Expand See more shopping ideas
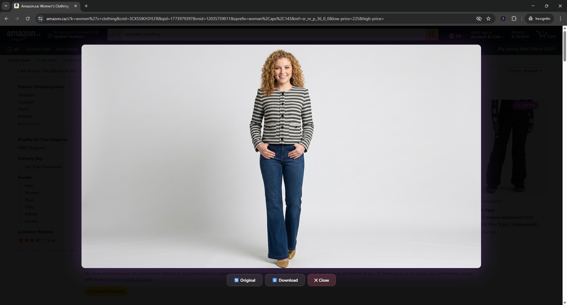 pyautogui.click(x=29, y=124)
